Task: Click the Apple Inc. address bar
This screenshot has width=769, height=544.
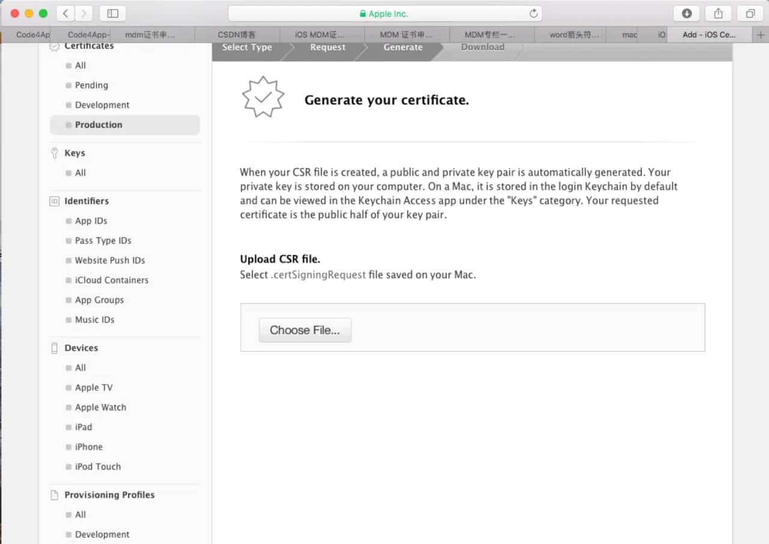Action: pos(384,13)
